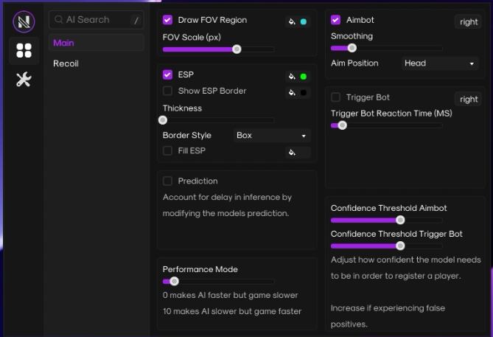The height and width of the screenshot is (337, 493).
Task: Click the magnifier icon in AI Search
Action: click(x=59, y=19)
